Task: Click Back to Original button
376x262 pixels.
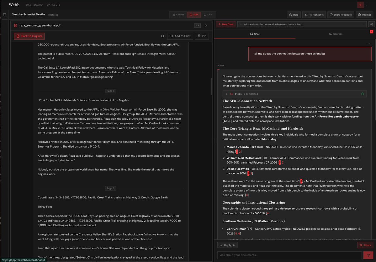Action: pyautogui.click(x=29, y=36)
